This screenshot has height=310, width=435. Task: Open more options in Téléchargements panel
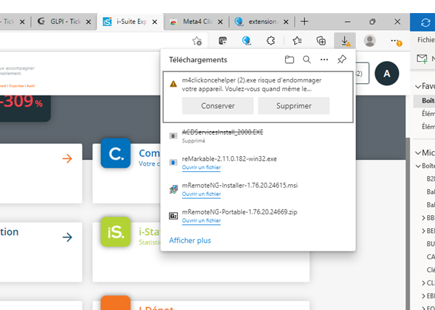click(x=324, y=60)
